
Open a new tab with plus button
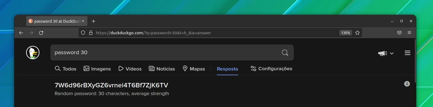pyautogui.click(x=93, y=21)
